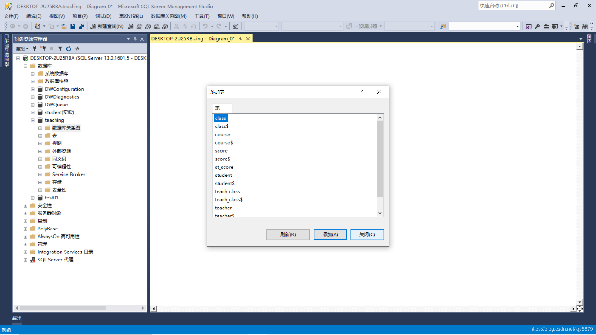This screenshot has height=335, width=596.
Task: Click the pin icon of Object Explorer panel
Action: point(135,39)
